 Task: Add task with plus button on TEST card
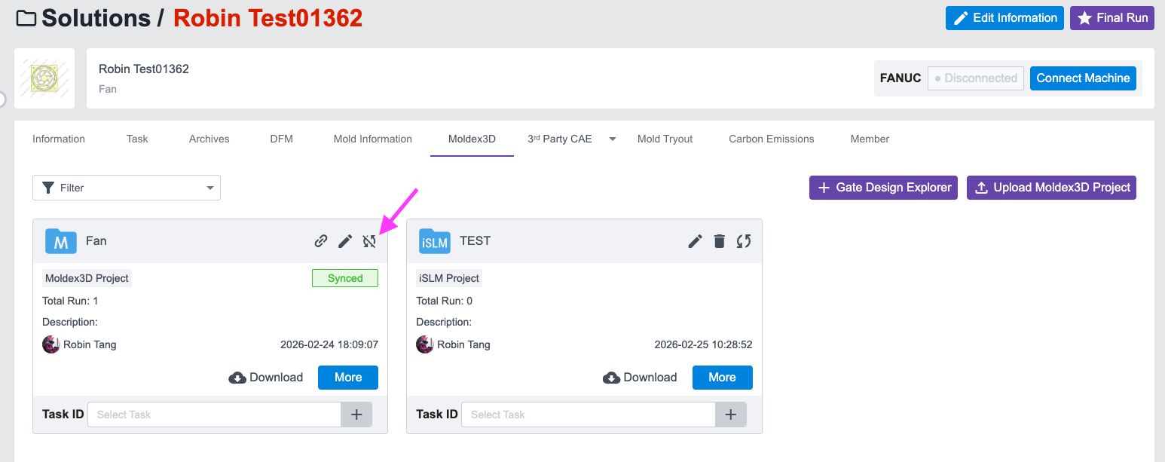730,415
